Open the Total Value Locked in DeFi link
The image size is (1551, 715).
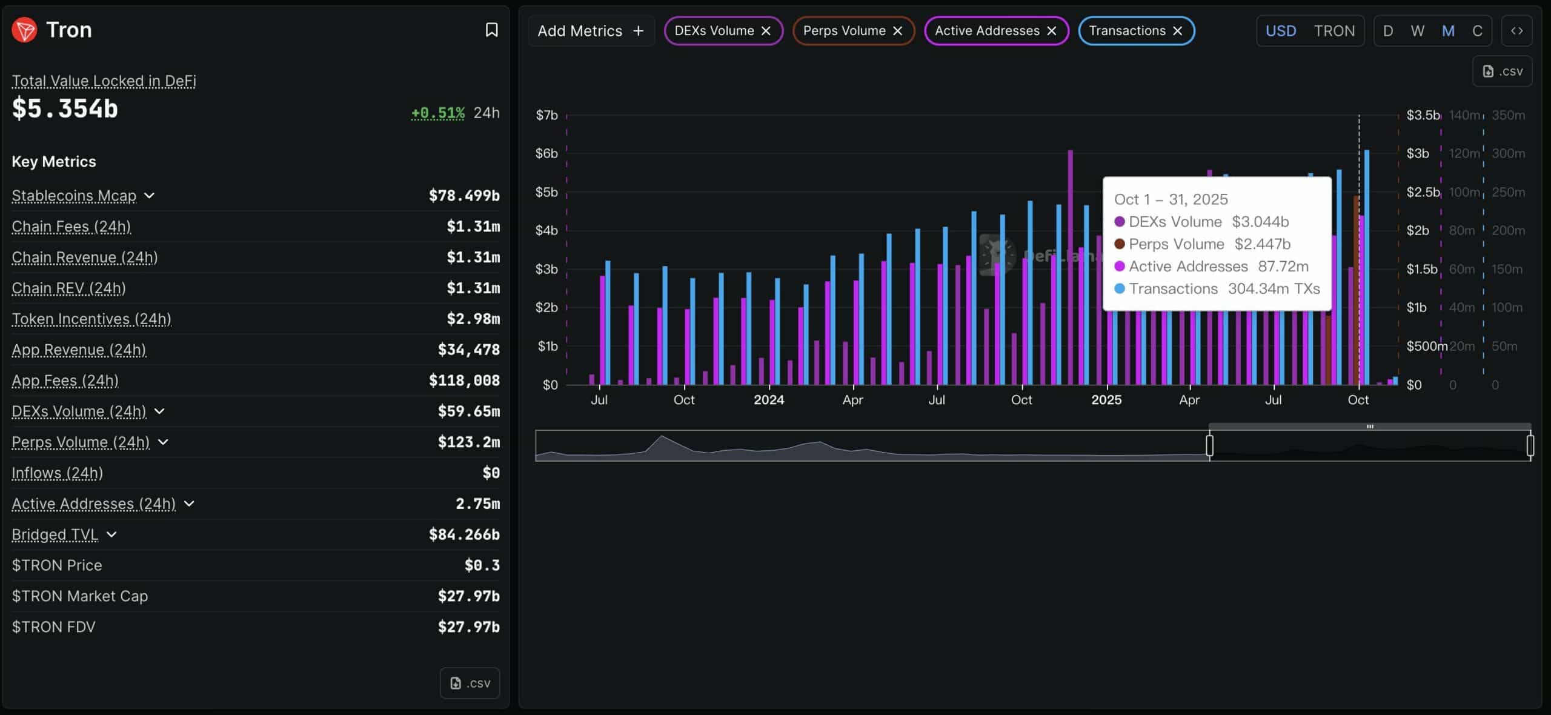pos(103,80)
